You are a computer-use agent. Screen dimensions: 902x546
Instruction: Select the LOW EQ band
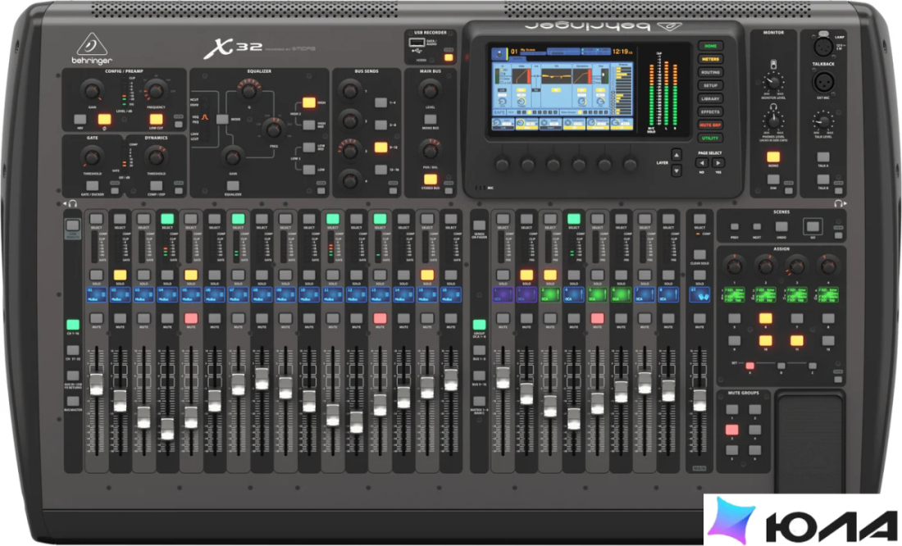pos(309,170)
